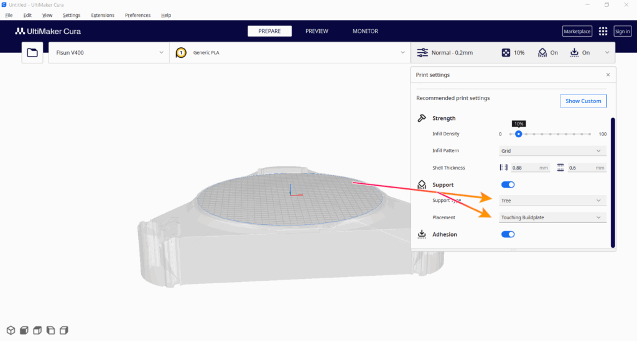Image resolution: width=637 pixels, height=341 pixels.
Task: Expand the Generic PLA material dropdown
Action: click(x=290, y=53)
